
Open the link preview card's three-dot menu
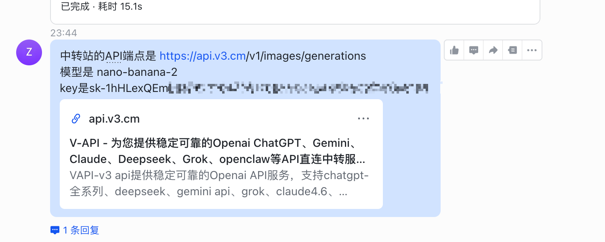coord(363,119)
